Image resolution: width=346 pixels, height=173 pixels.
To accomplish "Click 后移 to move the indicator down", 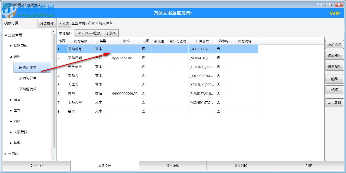I will (x=334, y=90).
